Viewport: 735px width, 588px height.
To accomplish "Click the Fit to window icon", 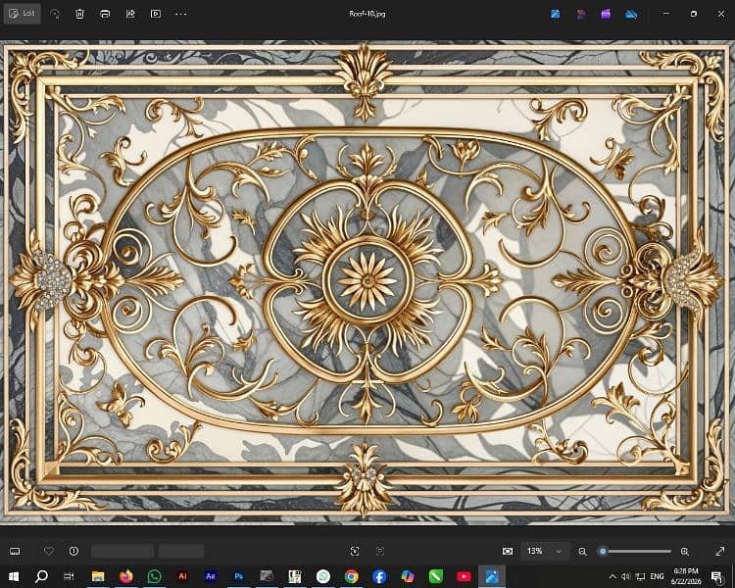I will [x=508, y=552].
